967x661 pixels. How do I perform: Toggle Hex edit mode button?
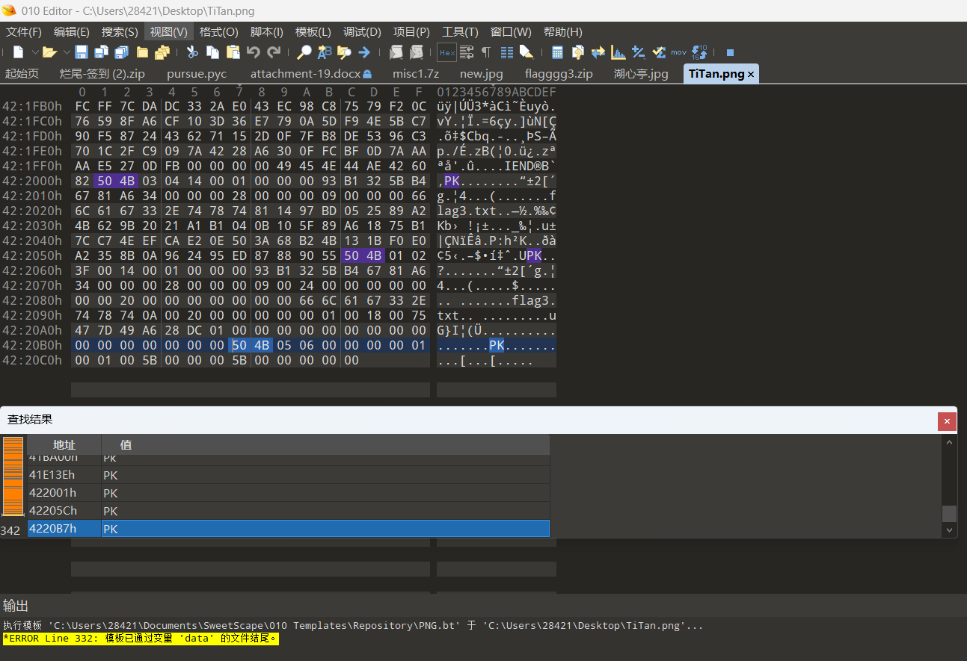pyautogui.click(x=446, y=52)
